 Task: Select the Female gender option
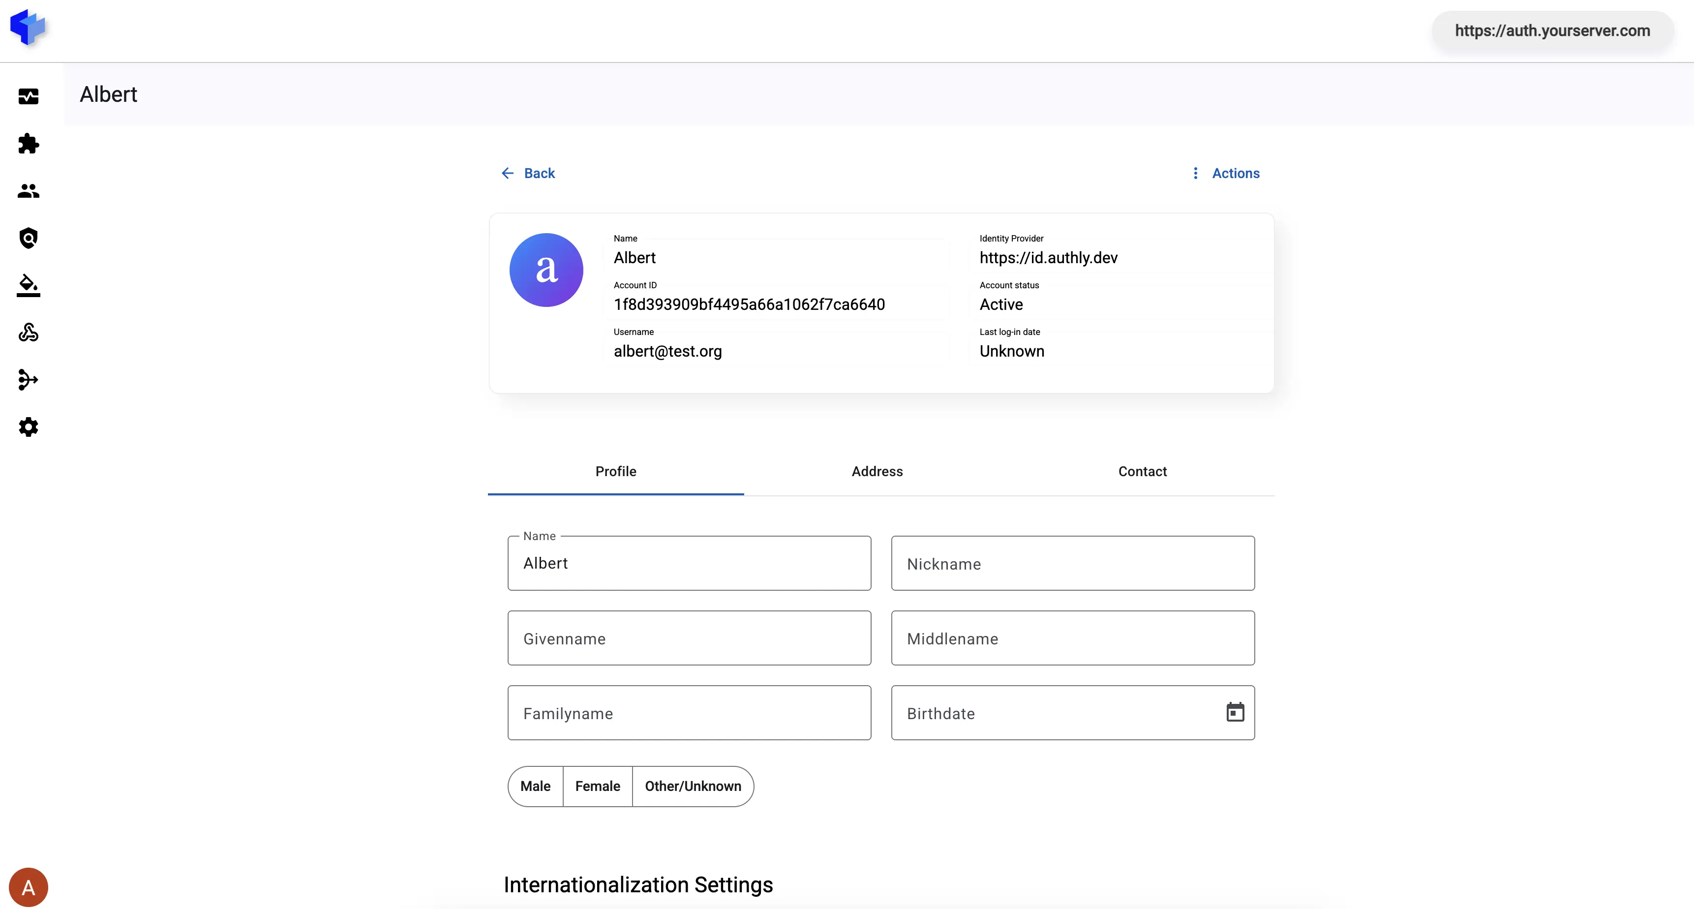coord(597,787)
